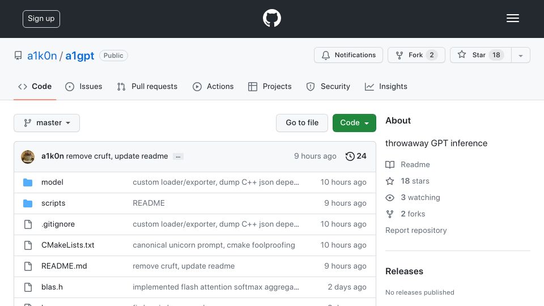Open the a1k0n author link in commit row

tap(52, 156)
